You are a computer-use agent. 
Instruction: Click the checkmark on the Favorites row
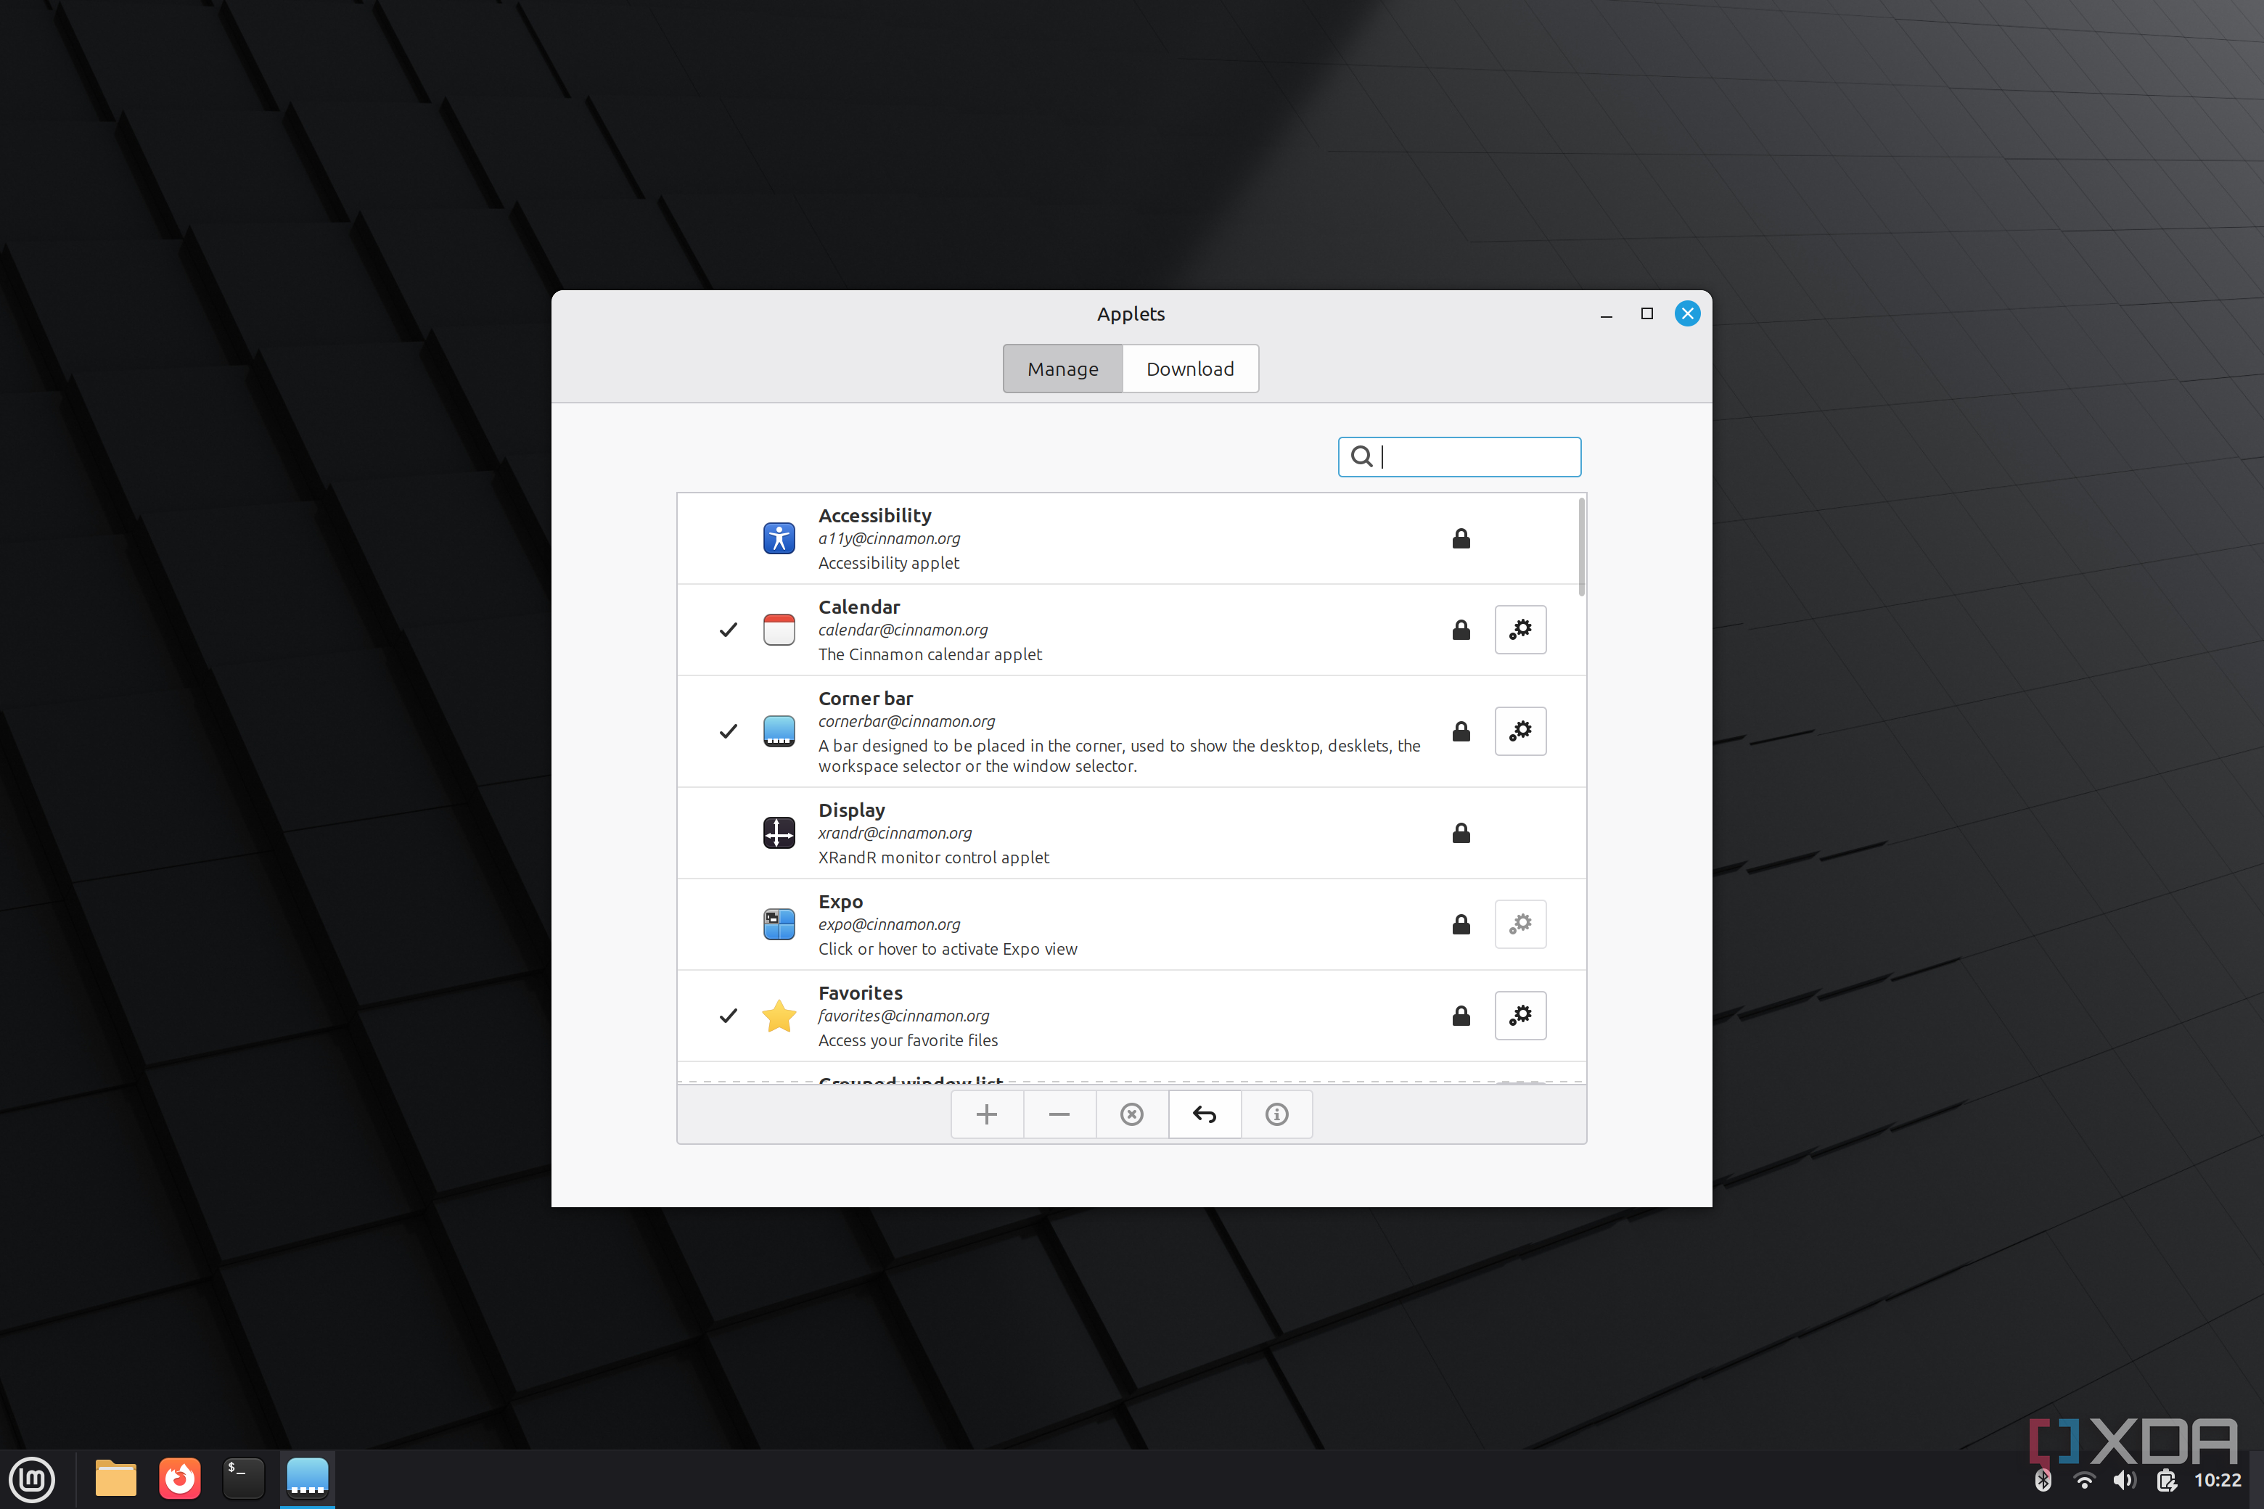point(729,1015)
